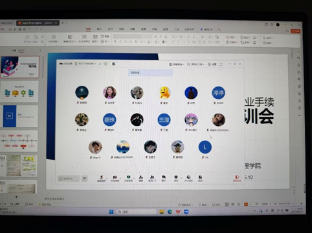312x233 pixels.
Task: Open the members list in meeting toolbar
Action: click(x=152, y=179)
